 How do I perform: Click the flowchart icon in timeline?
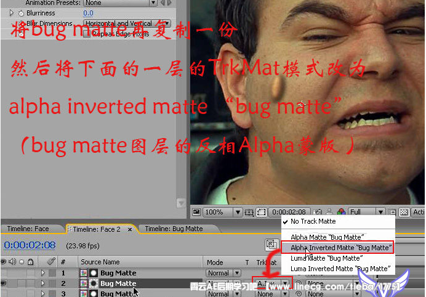point(269,245)
